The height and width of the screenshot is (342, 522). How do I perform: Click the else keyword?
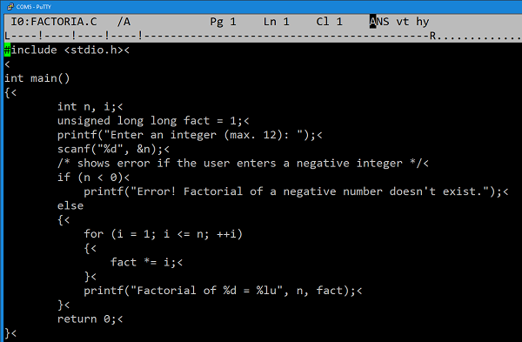(70, 205)
